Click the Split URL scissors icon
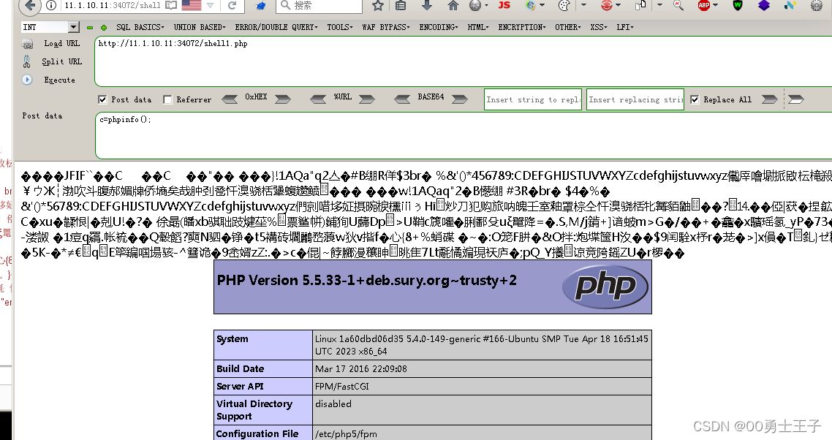Screen dimensions: 832x440 (26, 61)
